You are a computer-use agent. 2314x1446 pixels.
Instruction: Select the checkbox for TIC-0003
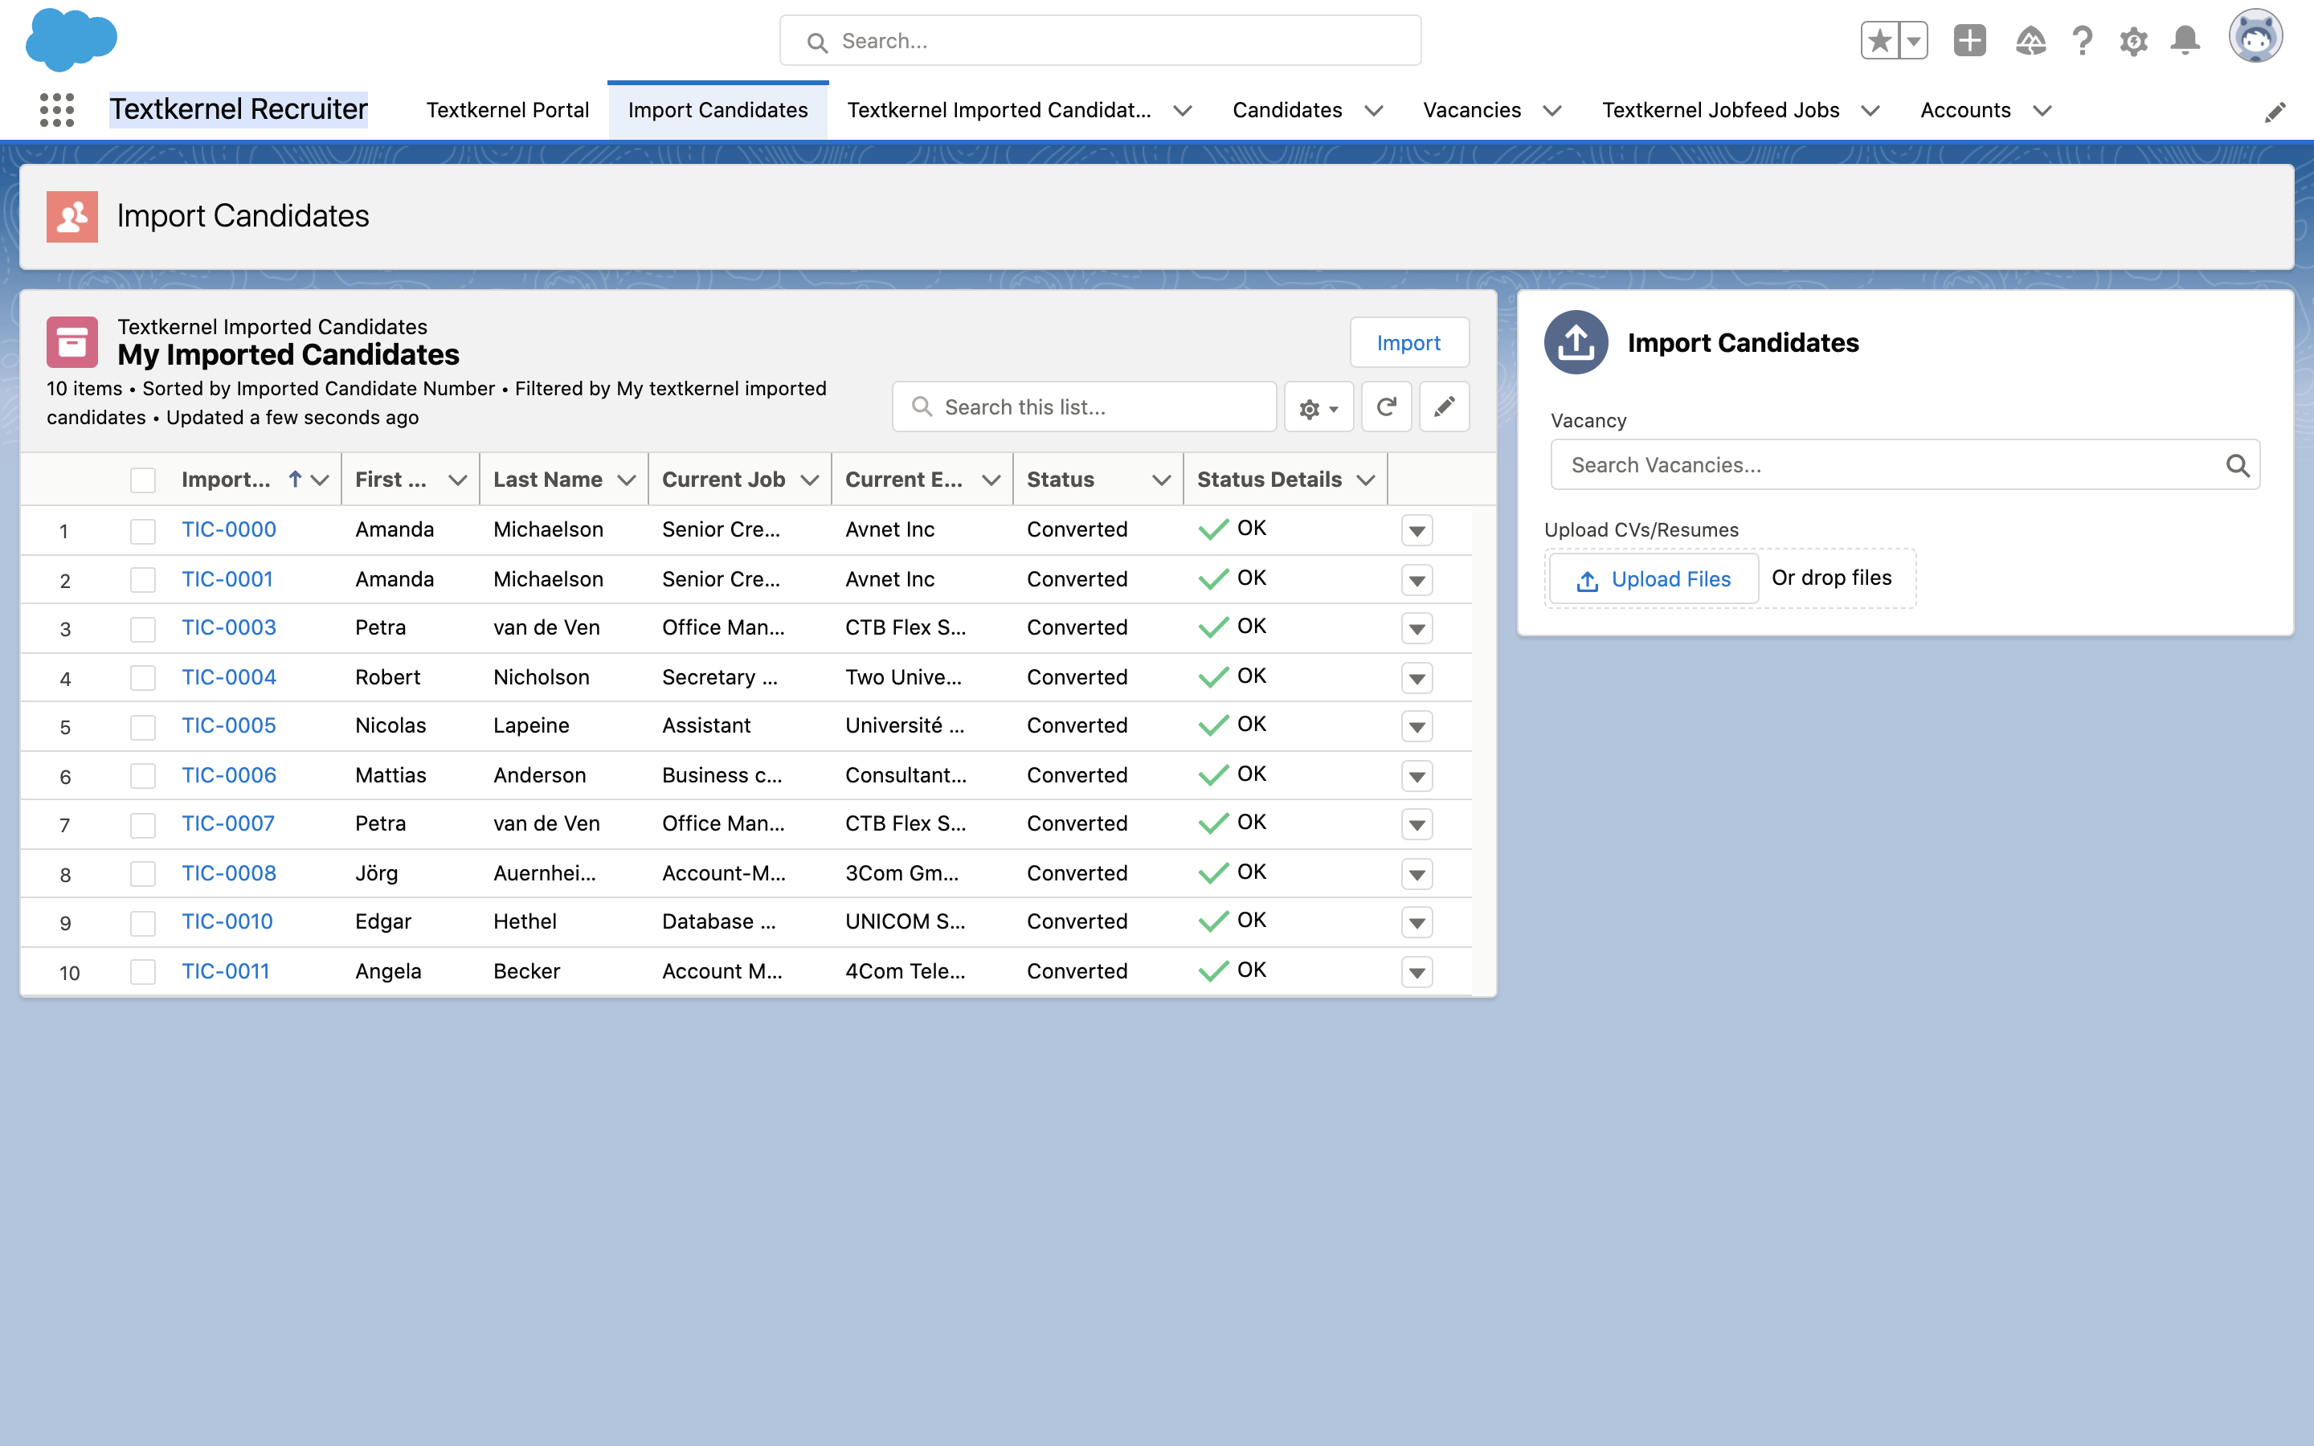pyautogui.click(x=142, y=629)
